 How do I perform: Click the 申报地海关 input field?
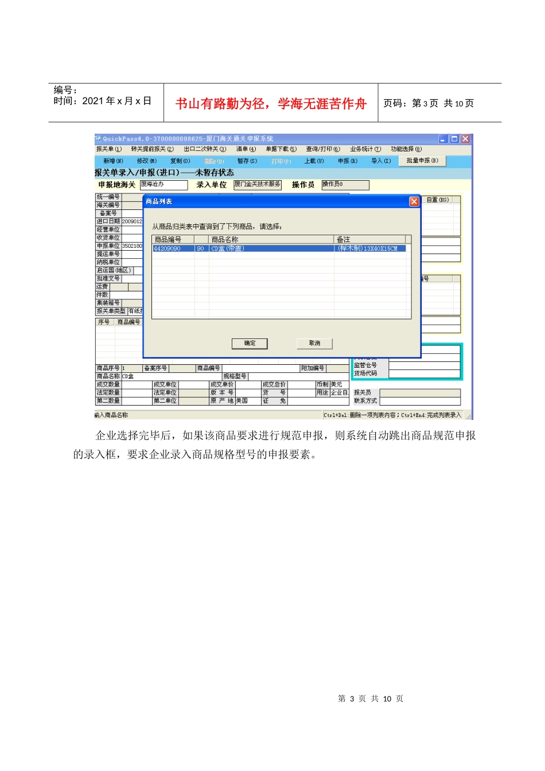click(x=164, y=185)
